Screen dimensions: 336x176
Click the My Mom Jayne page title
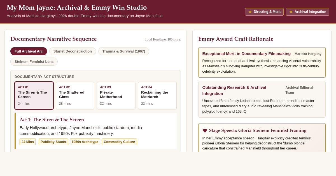pos(77,8)
